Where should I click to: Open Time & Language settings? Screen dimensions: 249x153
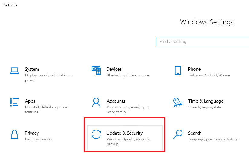[x=206, y=101]
